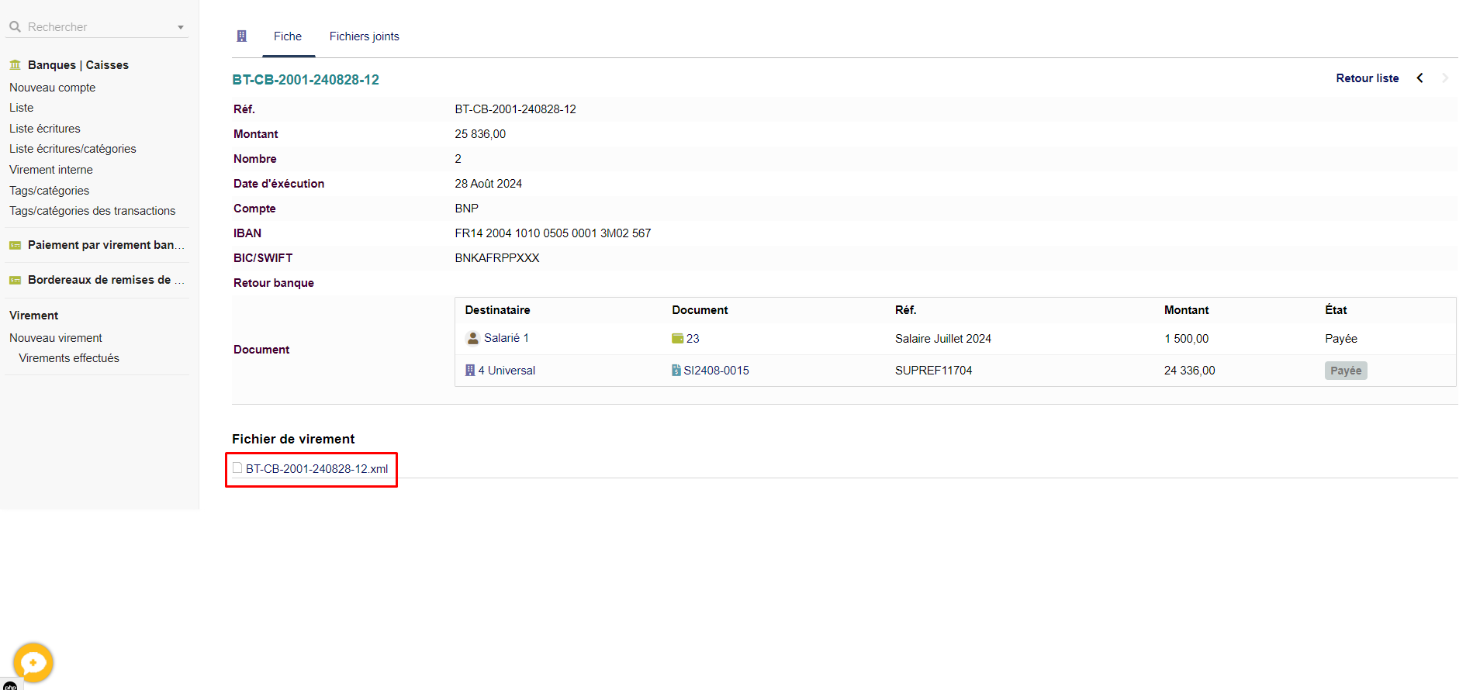Open the orange chat bubble widget
The width and height of the screenshot is (1480, 690).
(33, 663)
